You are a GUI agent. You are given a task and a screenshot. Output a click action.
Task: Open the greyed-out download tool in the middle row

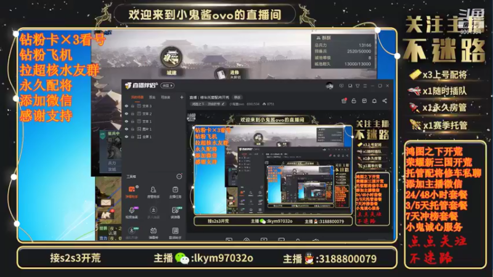pyautogui.click(x=153, y=212)
